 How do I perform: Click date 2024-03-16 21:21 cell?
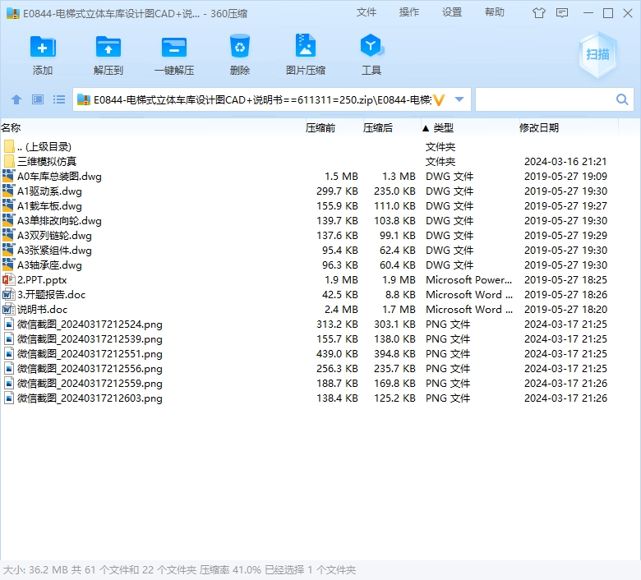pos(565,162)
